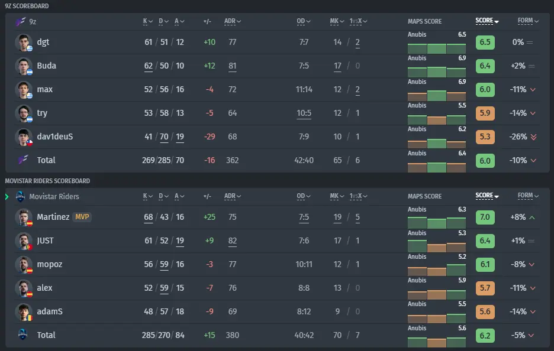Viewport: 554px width, 351px height.
Task: Click adamS's orange 5.6 score badge
Action: point(485,312)
